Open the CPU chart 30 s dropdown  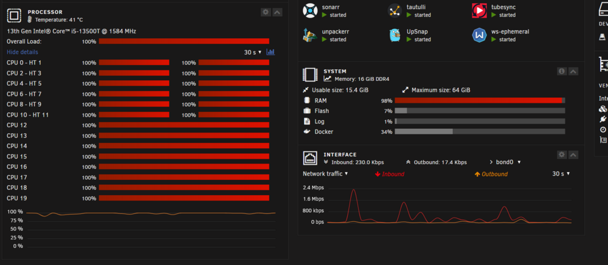pyautogui.click(x=253, y=52)
